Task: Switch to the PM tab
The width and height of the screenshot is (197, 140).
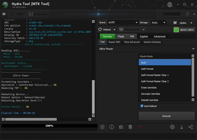Action: point(132,36)
